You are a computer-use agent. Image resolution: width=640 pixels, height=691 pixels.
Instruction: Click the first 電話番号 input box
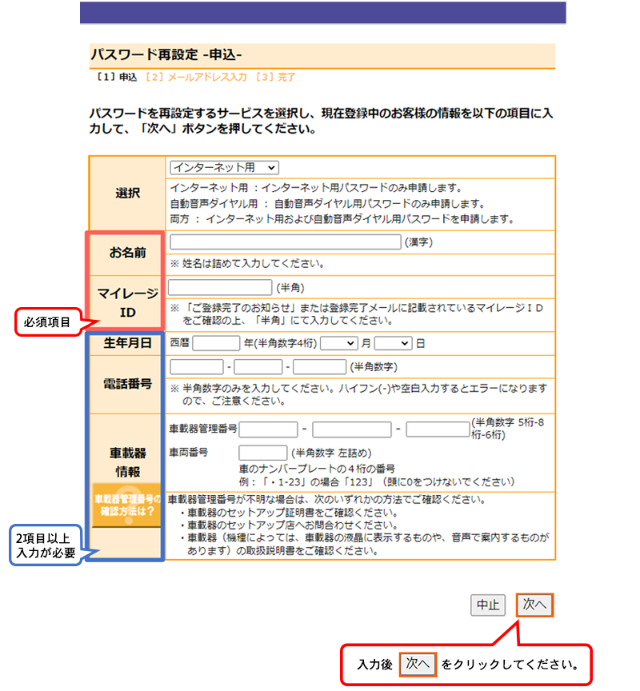[197, 366]
